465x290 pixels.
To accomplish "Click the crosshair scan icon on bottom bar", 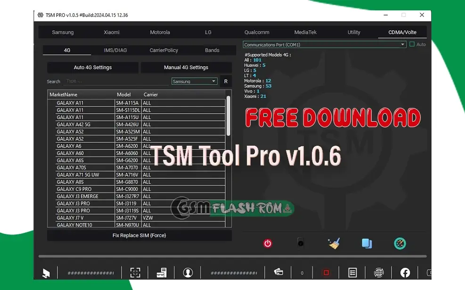I will point(135,273).
